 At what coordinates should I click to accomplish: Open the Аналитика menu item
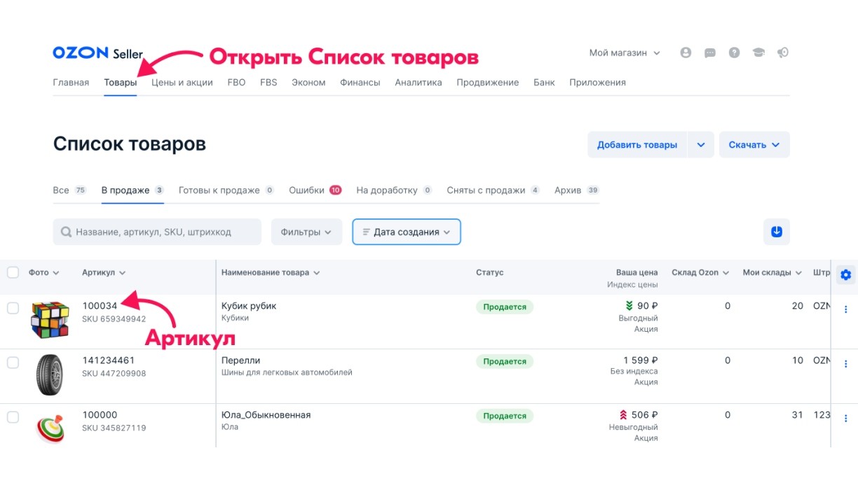point(418,83)
